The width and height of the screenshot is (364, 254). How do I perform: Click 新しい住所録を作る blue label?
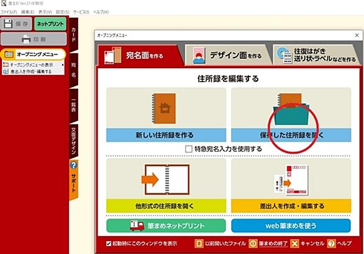coord(166,135)
